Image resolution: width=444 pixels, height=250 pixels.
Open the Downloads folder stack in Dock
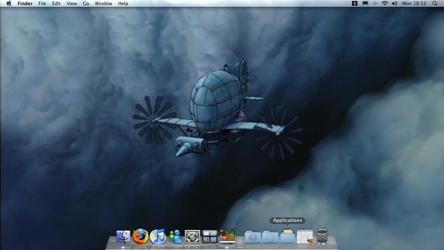pos(253,237)
